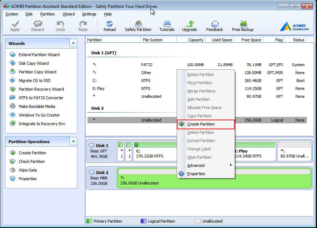
Task: Open the Disk menu
Action: tap(29, 14)
